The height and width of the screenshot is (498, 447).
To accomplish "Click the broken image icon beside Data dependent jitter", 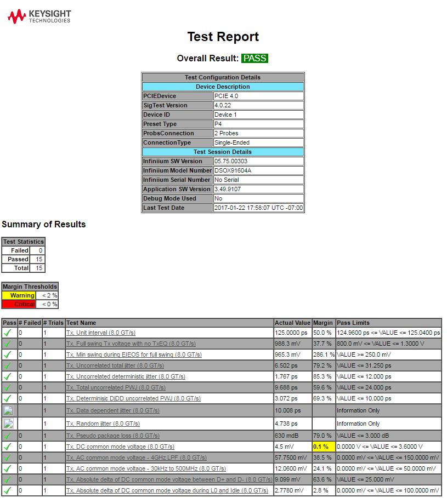I will click(8, 410).
